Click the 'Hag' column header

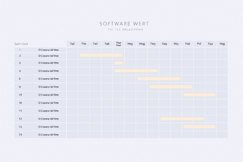tap(222, 44)
